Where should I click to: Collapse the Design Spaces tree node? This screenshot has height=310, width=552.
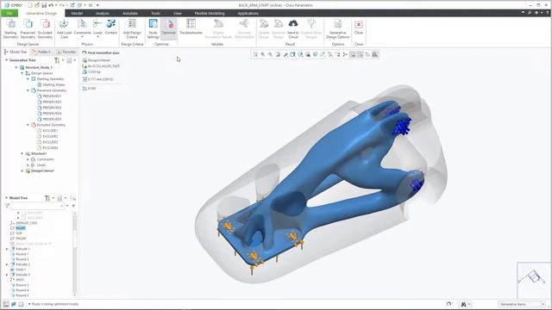pyautogui.click(x=22, y=73)
